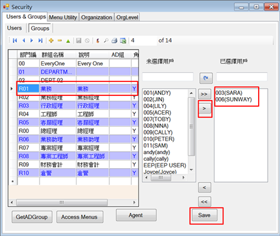Click right arrow of groups grid scrollbar

(x=134, y=202)
